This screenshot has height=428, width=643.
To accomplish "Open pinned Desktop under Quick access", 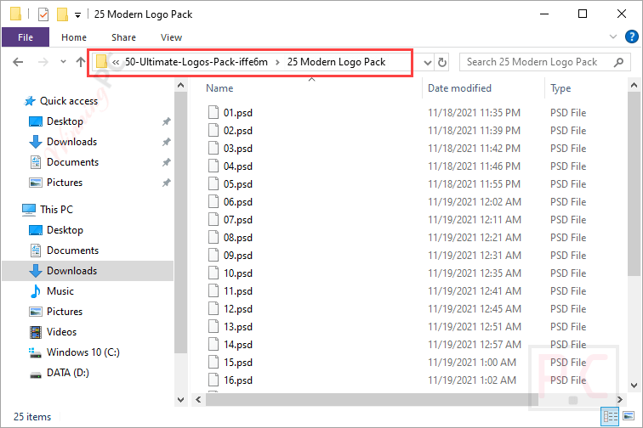I will (65, 121).
